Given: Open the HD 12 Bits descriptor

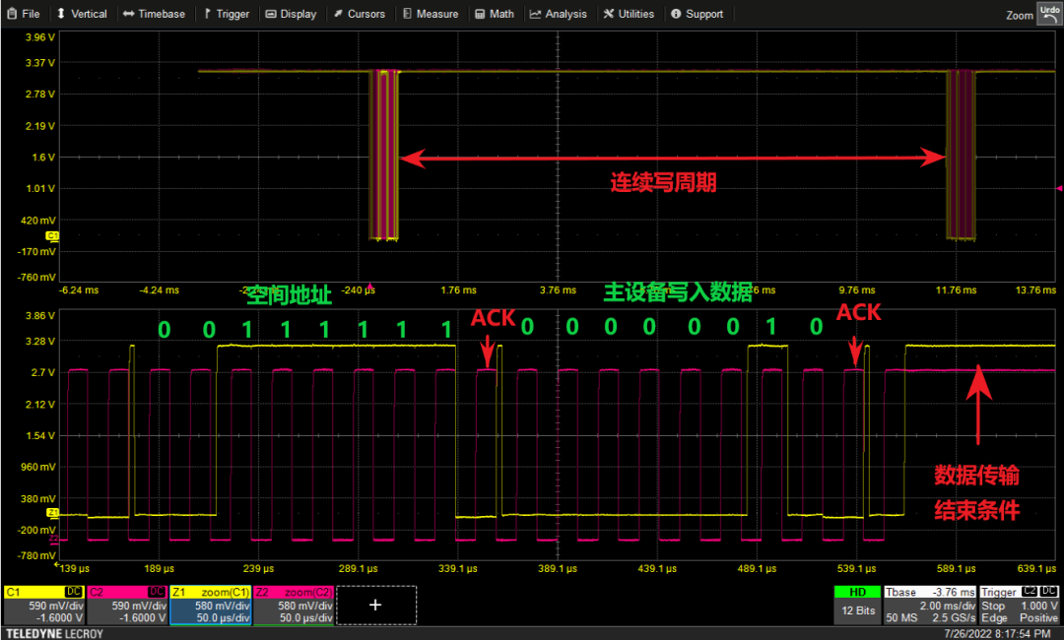Looking at the screenshot, I should [858, 606].
